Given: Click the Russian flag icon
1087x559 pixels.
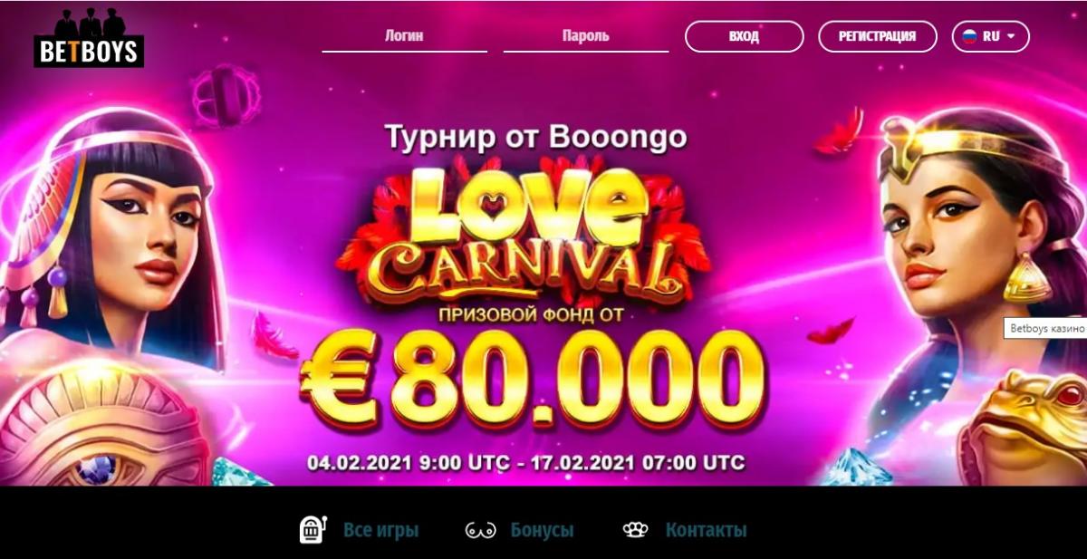Looking at the screenshot, I should point(969,36).
